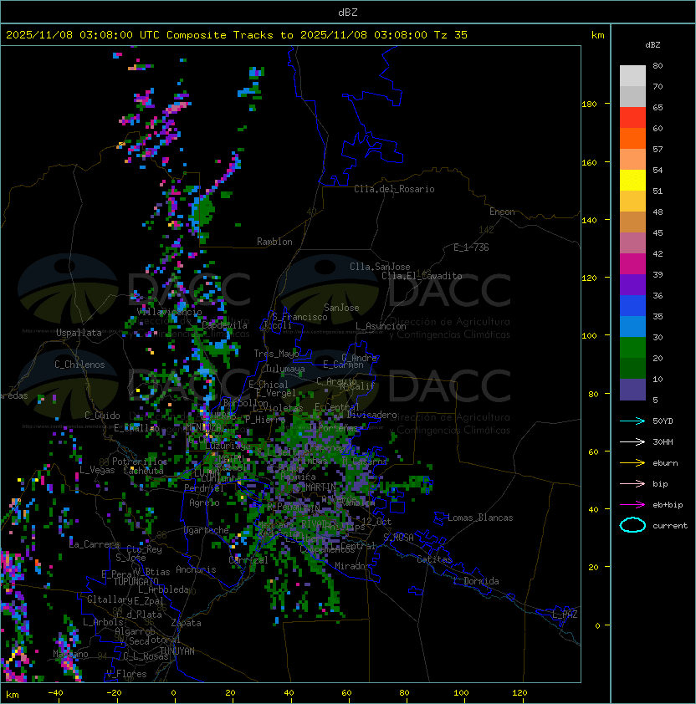Click the 'Cacheuta' map label

pos(143,471)
